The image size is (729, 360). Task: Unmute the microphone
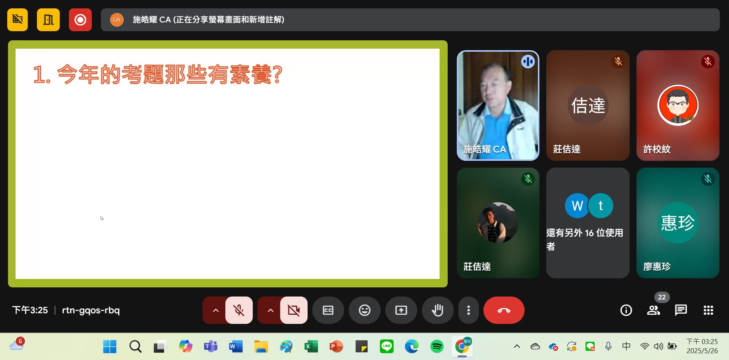click(x=239, y=310)
